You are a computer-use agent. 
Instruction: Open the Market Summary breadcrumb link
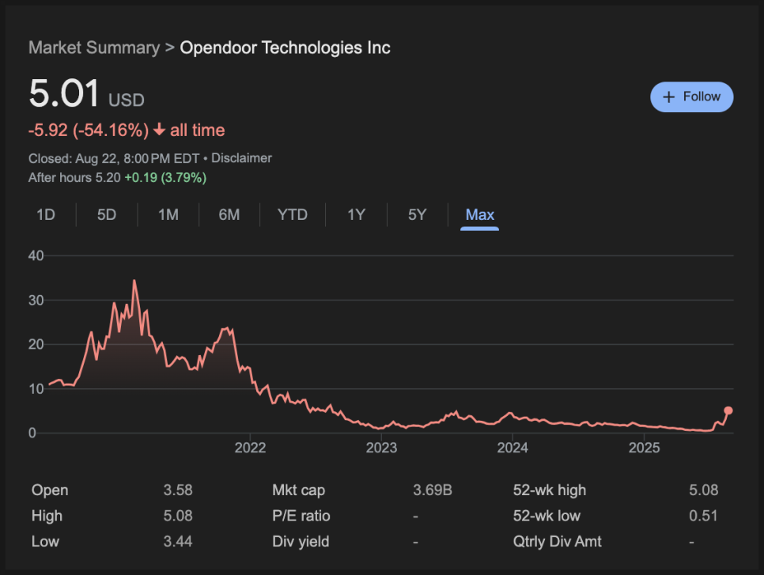point(94,47)
